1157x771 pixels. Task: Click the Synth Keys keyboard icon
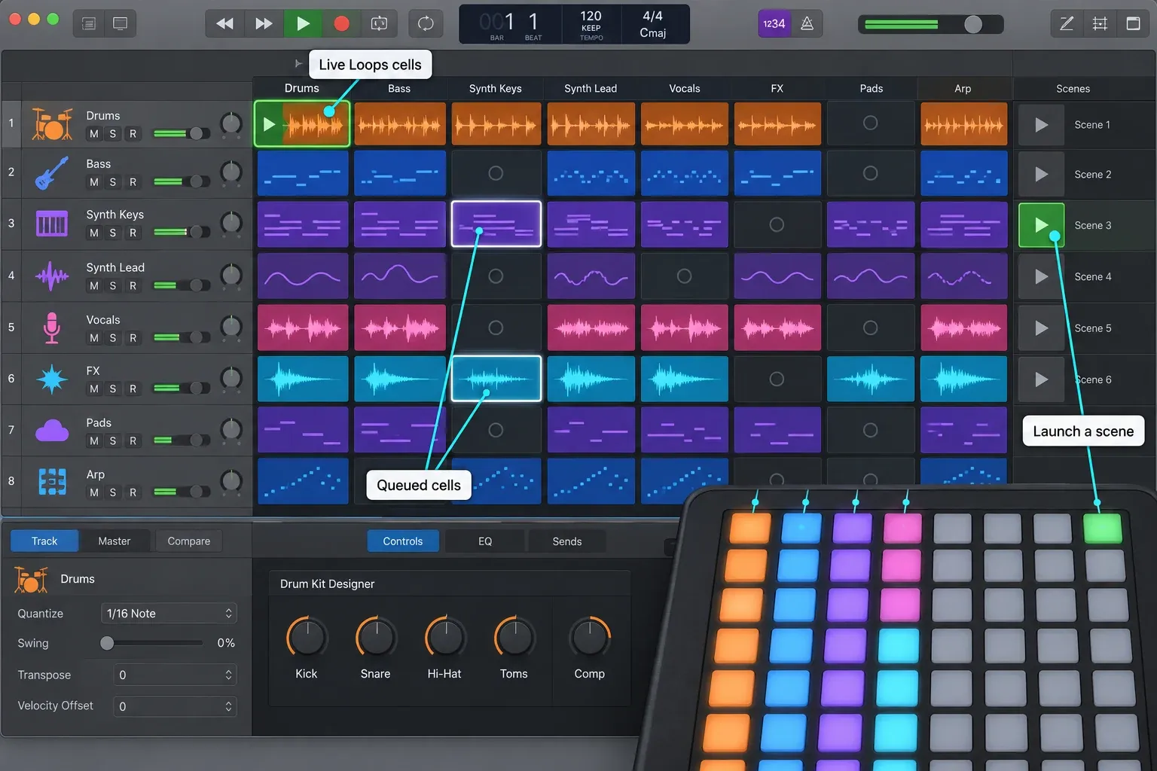52,224
